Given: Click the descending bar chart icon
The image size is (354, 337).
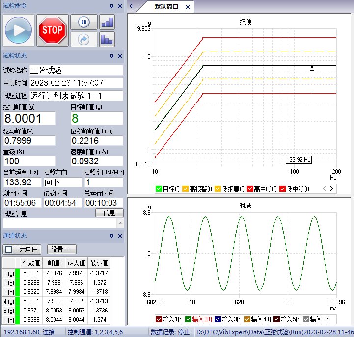Looking at the screenshot, I should click(107, 39).
